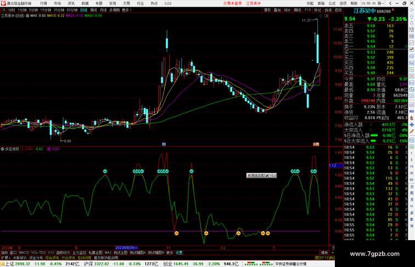Select the MACD indicator tab
The height and width of the screenshot is (267, 415).
coord(24,253)
